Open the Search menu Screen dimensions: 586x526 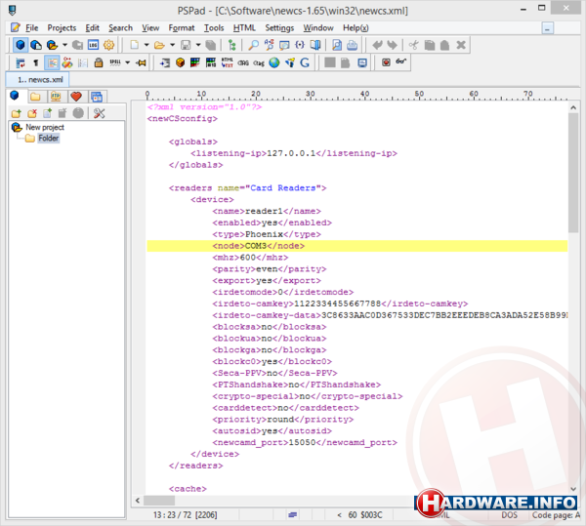click(120, 28)
